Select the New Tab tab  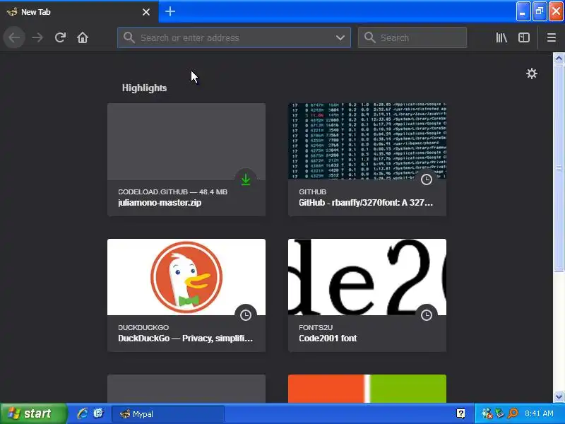(79, 12)
